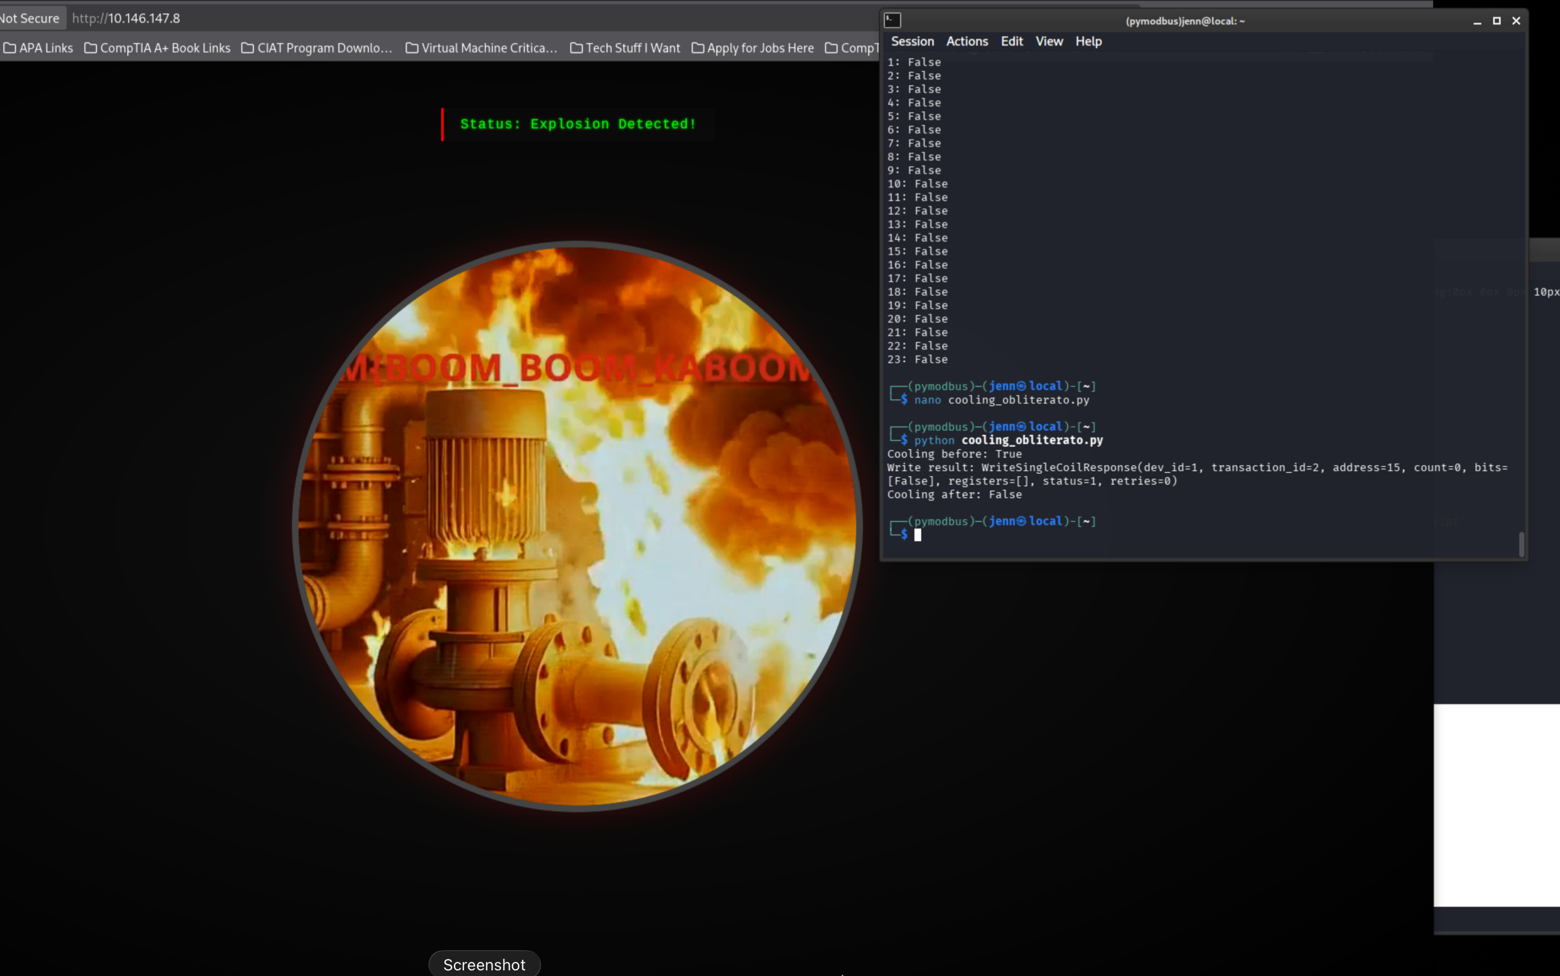1560x976 pixels.
Task: Click the 'Cooling before: True' output line
Action: click(954, 454)
